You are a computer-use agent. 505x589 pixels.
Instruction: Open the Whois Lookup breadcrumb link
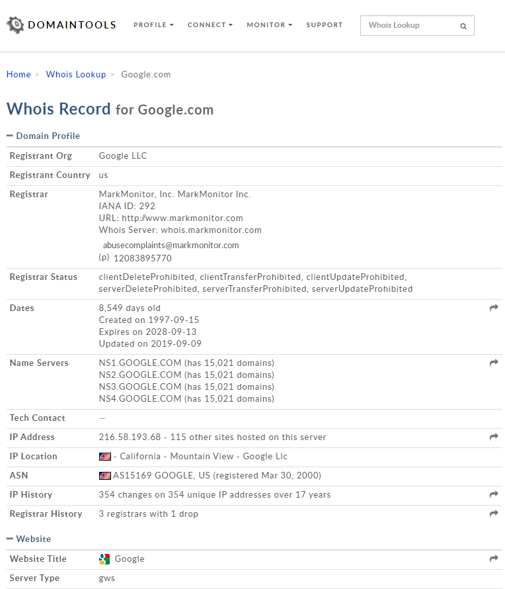click(x=76, y=75)
